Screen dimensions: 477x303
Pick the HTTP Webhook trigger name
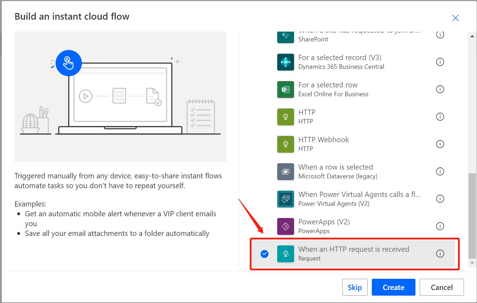point(324,140)
